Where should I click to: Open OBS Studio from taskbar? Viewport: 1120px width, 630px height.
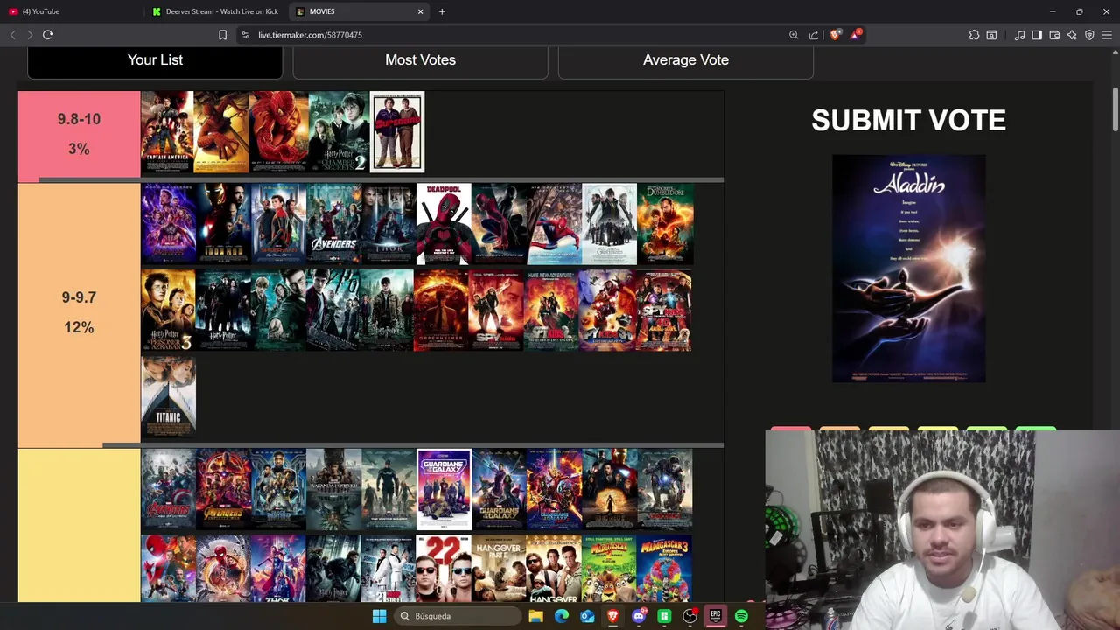[689, 616]
